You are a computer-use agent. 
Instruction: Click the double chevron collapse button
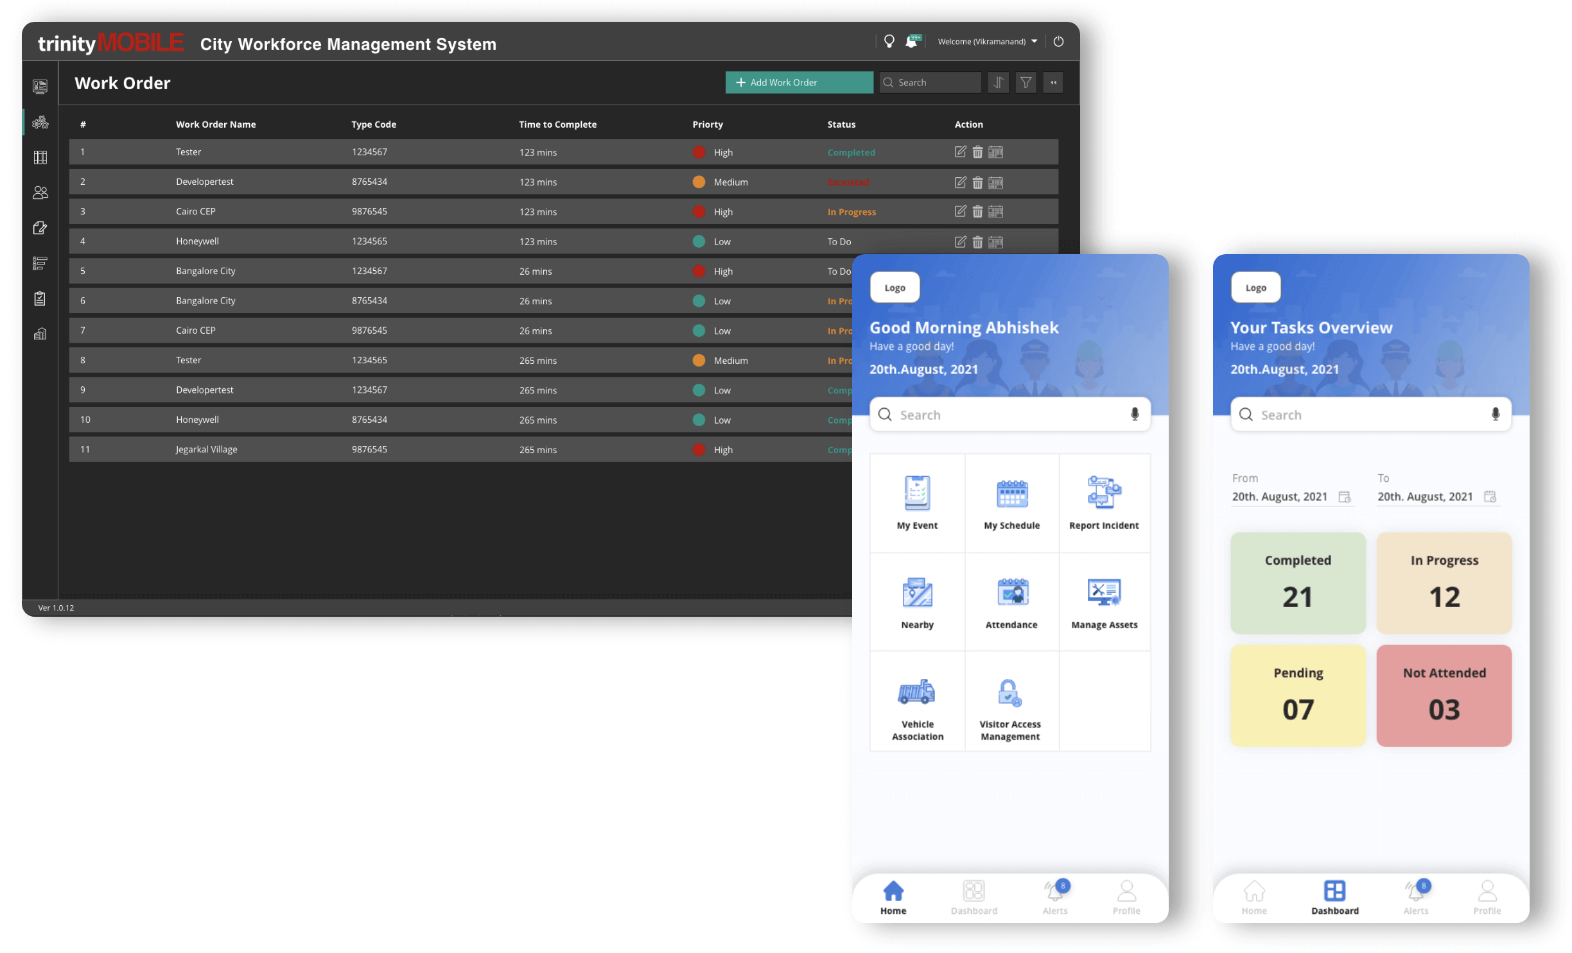pos(1053,83)
